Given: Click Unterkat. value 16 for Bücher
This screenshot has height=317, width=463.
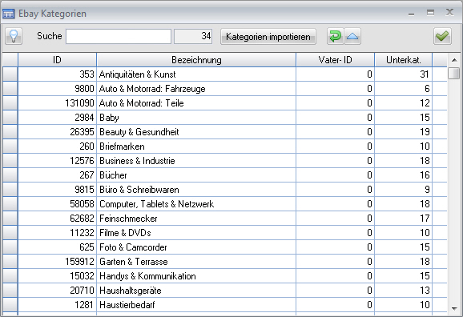Looking at the screenshot, I should [404, 175].
